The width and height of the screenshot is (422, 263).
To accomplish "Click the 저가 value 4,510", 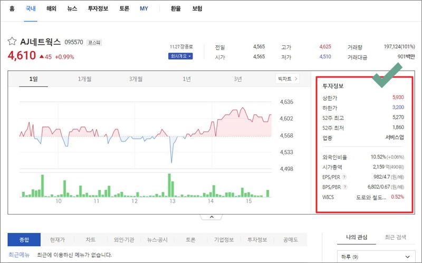I will (x=325, y=57).
